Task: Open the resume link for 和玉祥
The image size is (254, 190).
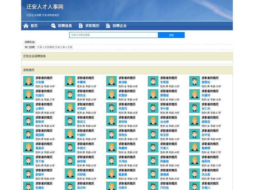Action: click(164, 135)
